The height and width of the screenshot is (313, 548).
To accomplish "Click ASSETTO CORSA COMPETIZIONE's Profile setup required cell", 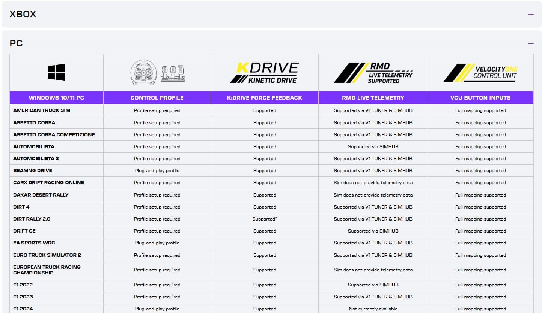I will [157, 135].
